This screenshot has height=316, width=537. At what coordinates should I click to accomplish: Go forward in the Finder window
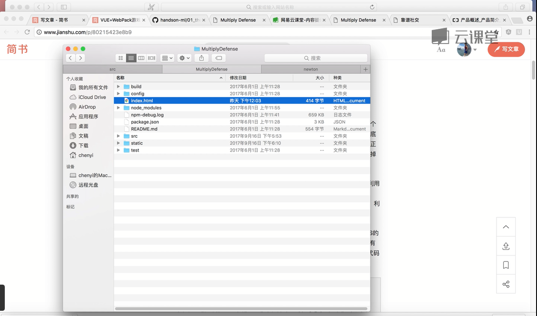click(80, 58)
